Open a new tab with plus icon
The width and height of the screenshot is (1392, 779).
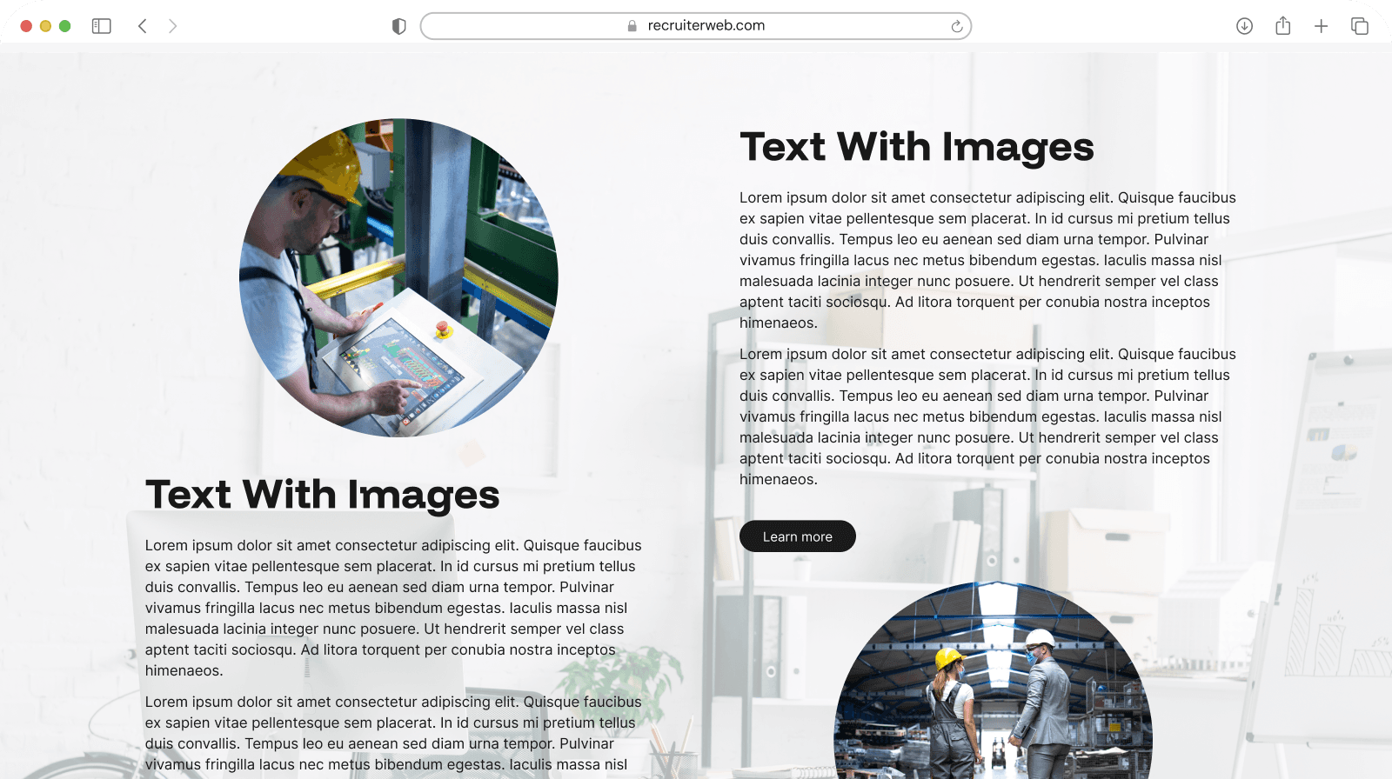coord(1322,26)
